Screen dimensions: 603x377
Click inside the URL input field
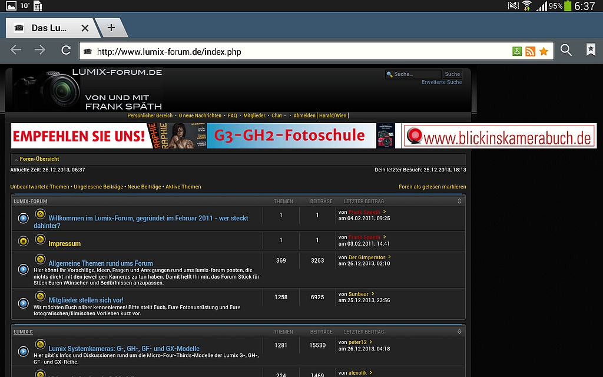pyautogui.click(x=265, y=51)
